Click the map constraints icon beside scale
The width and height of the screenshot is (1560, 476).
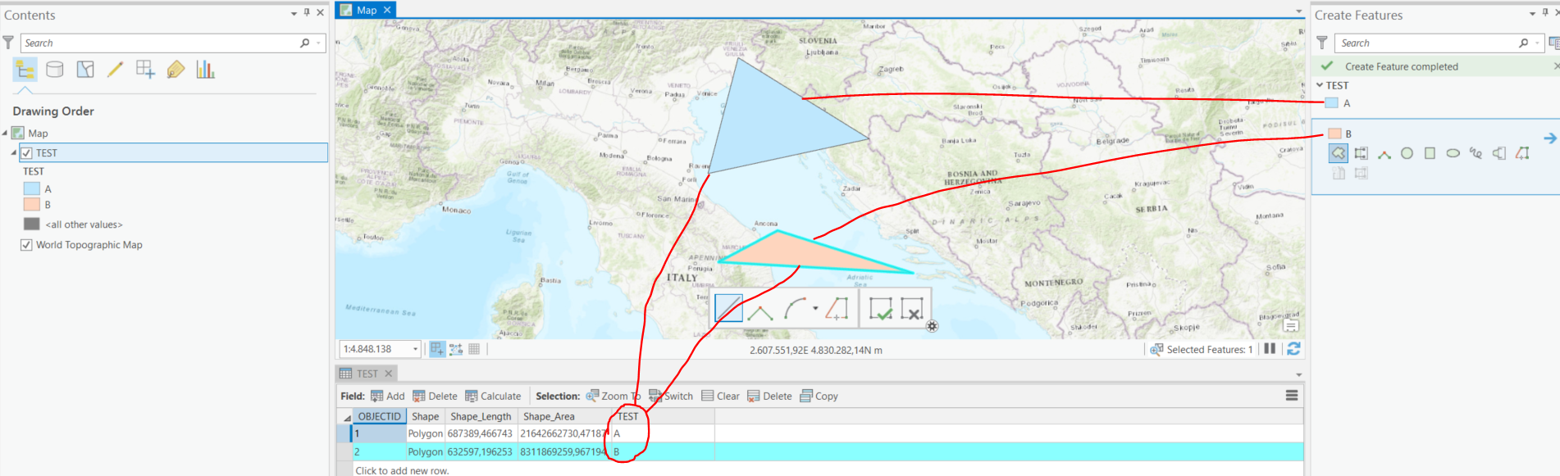[456, 349]
